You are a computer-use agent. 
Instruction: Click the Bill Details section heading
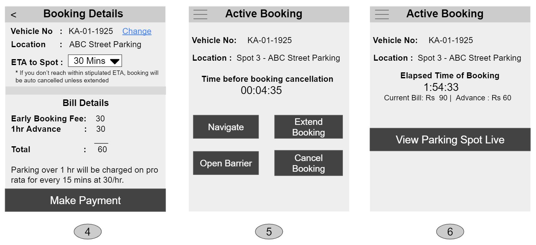(x=86, y=103)
